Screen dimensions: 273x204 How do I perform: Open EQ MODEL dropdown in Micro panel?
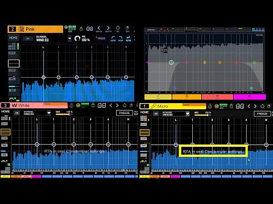click(188, 114)
